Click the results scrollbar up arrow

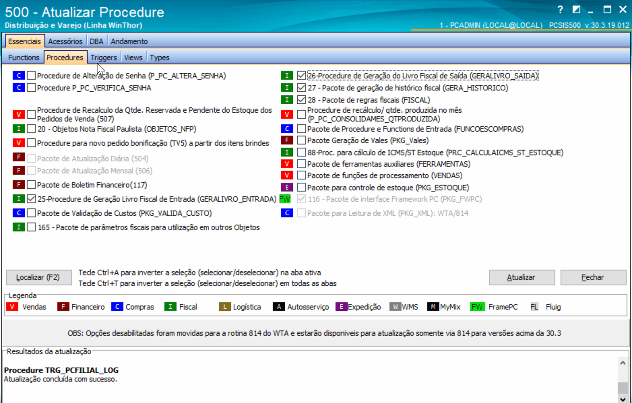(623, 363)
